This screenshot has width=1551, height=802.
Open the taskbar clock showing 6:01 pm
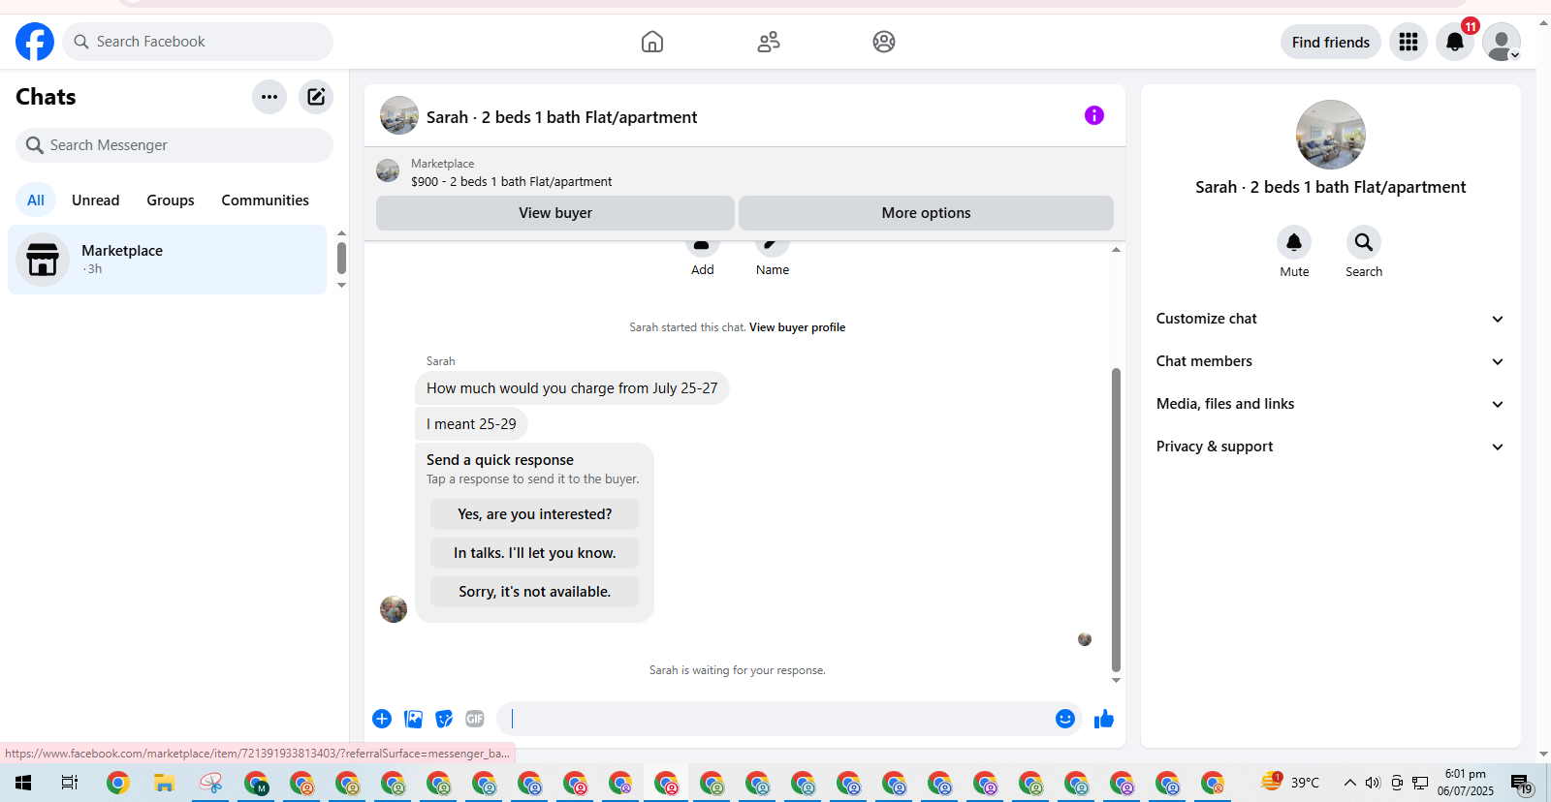pyautogui.click(x=1466, y=783)
